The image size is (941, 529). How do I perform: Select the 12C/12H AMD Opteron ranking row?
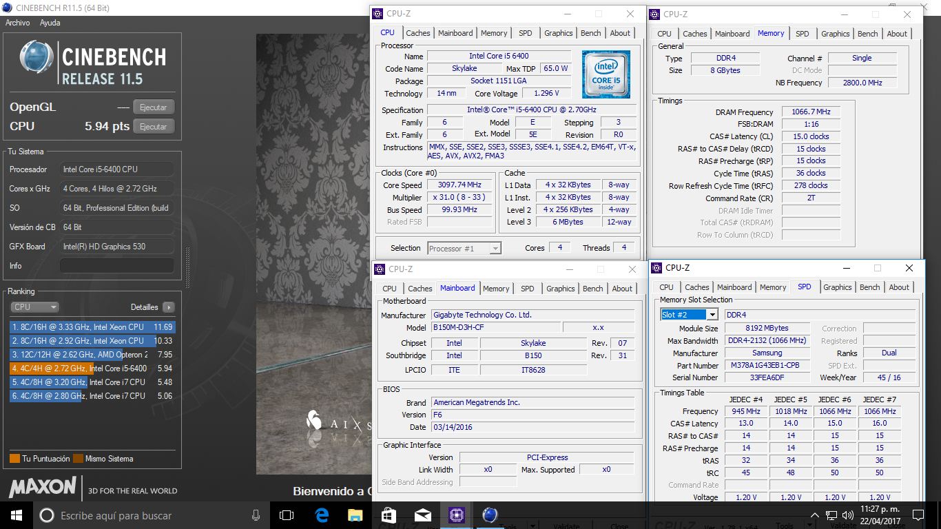(x=92, y=355)
